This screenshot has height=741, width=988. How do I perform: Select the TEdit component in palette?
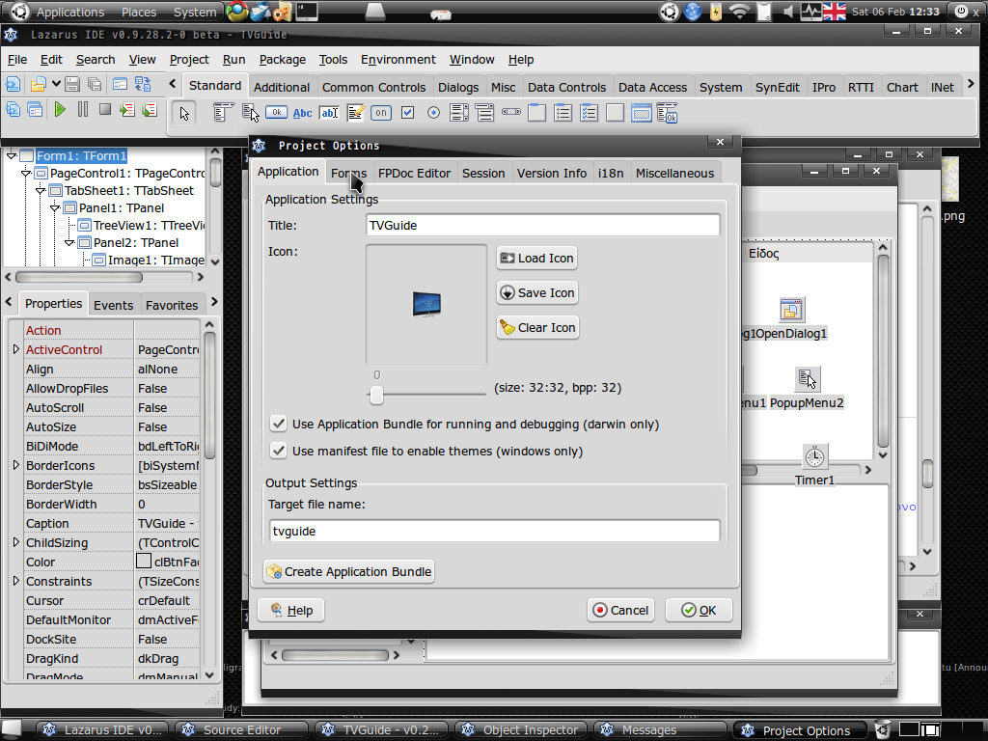[329, 113]
